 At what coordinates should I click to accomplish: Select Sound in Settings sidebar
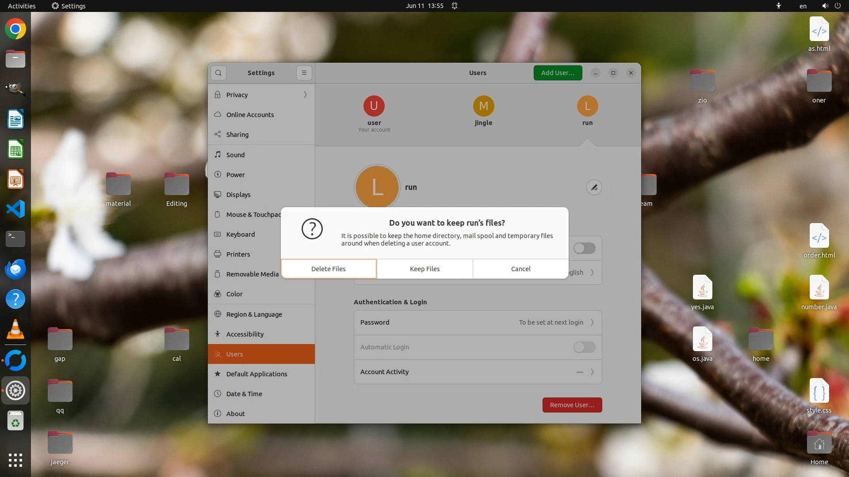pos(235,155)
